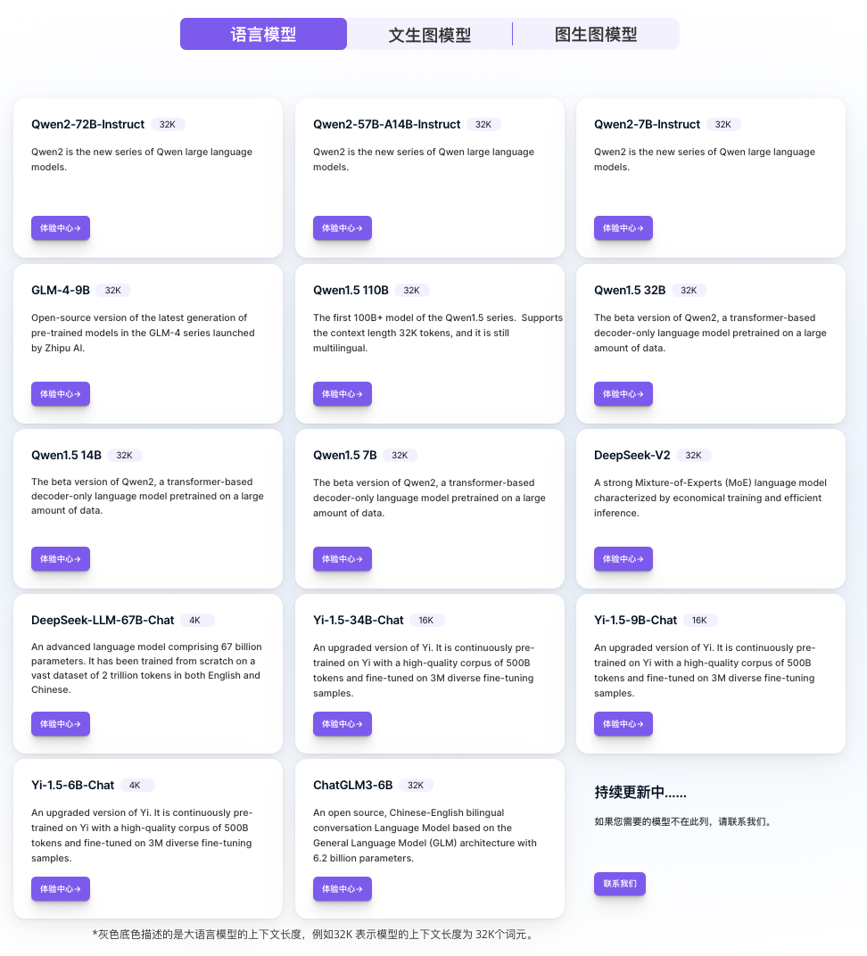Try Qwen2-7B-Instruct via its 体验中心 button
The image size is (867, 956).
(623, 228)
